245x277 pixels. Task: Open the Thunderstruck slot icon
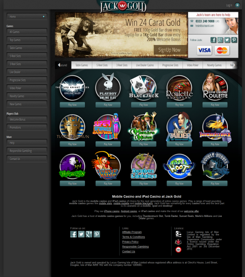(x=215, y=128)
